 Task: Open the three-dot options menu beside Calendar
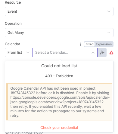(81, 44)
